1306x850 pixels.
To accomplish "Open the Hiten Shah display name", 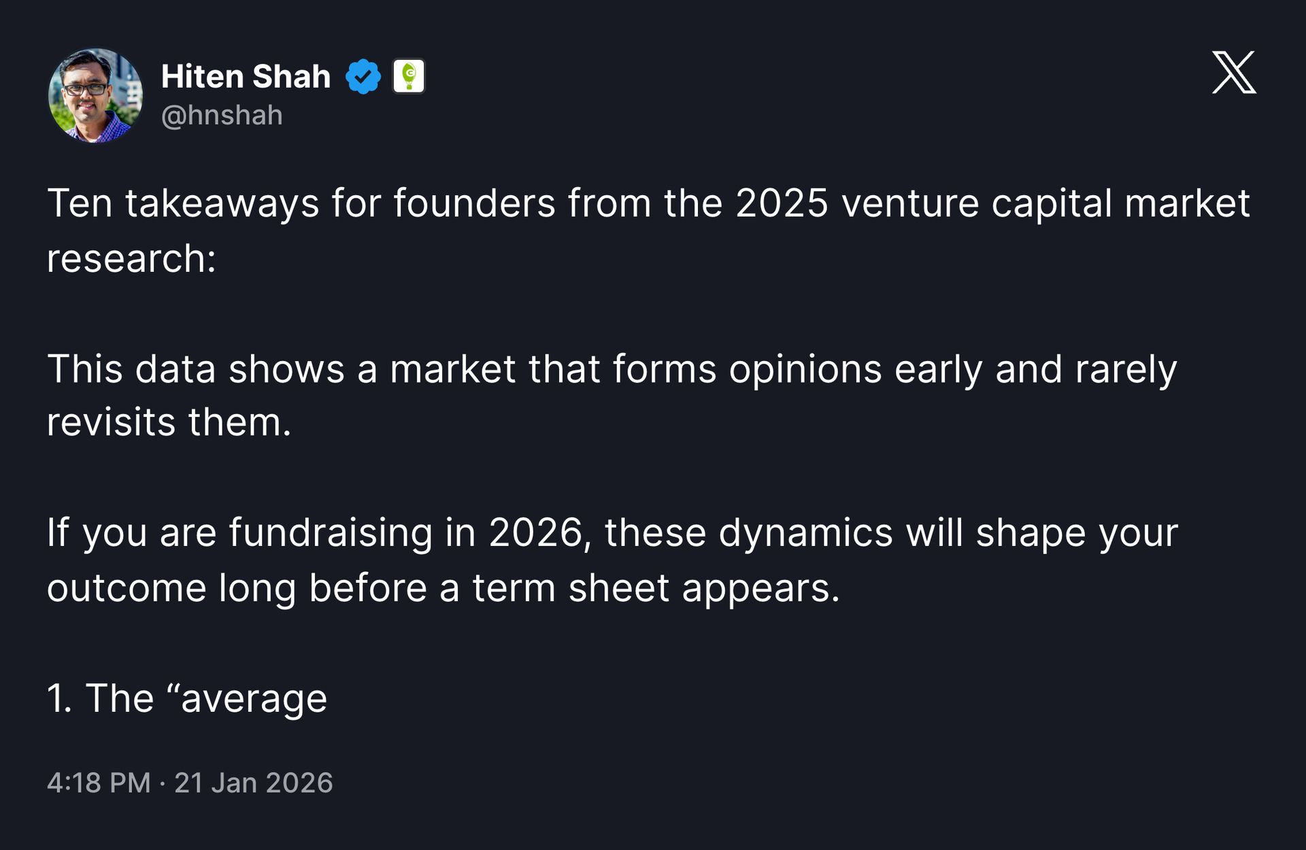I will click(x=246, y=76).
